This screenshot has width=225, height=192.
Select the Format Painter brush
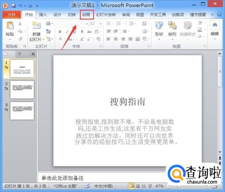(20, 39)
